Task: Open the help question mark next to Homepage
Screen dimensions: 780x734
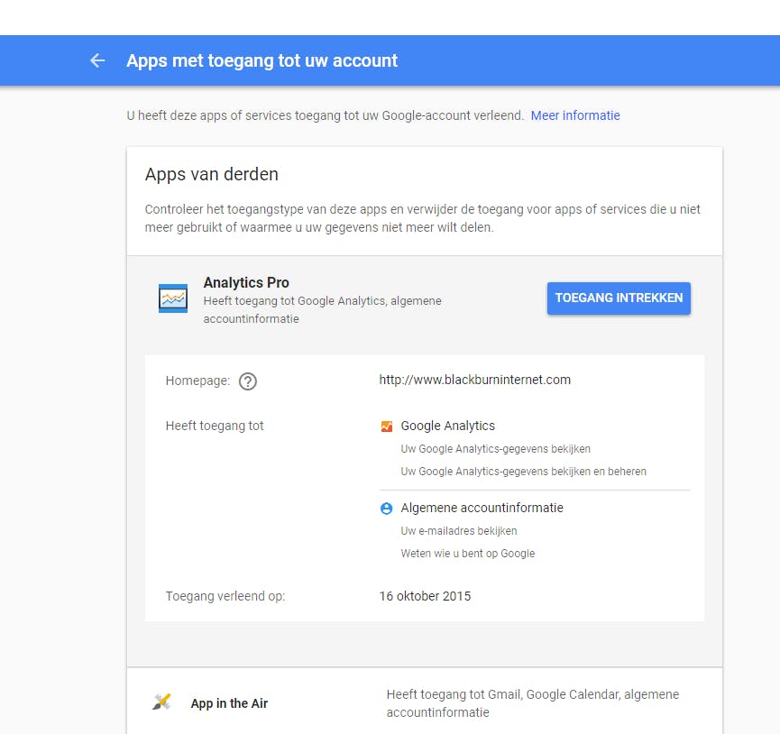Action: 247,381
